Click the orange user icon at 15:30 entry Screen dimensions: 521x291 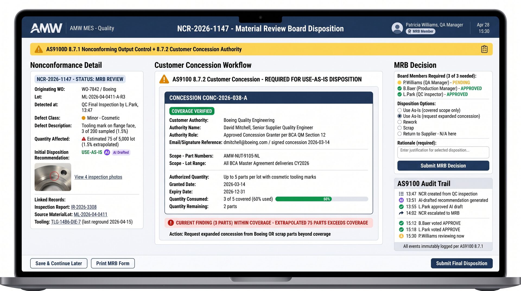coord(401,236)
